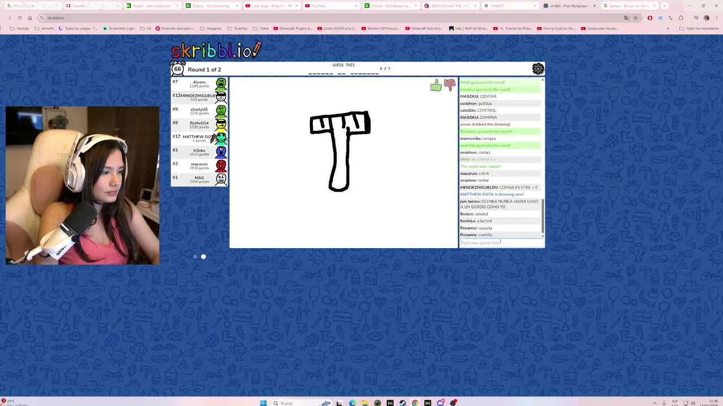The height and width of the screenshot is (406, 723).
Task: Open Chrome from the taskbar
Action: (415, 403)
